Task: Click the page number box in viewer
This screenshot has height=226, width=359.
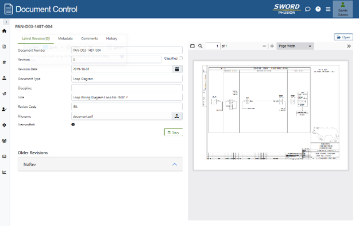Action: coord(213,46)
